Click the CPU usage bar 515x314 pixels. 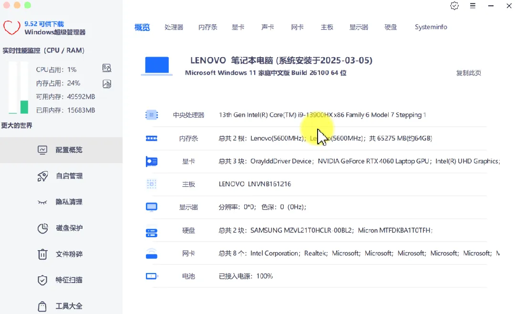[13, 88]
